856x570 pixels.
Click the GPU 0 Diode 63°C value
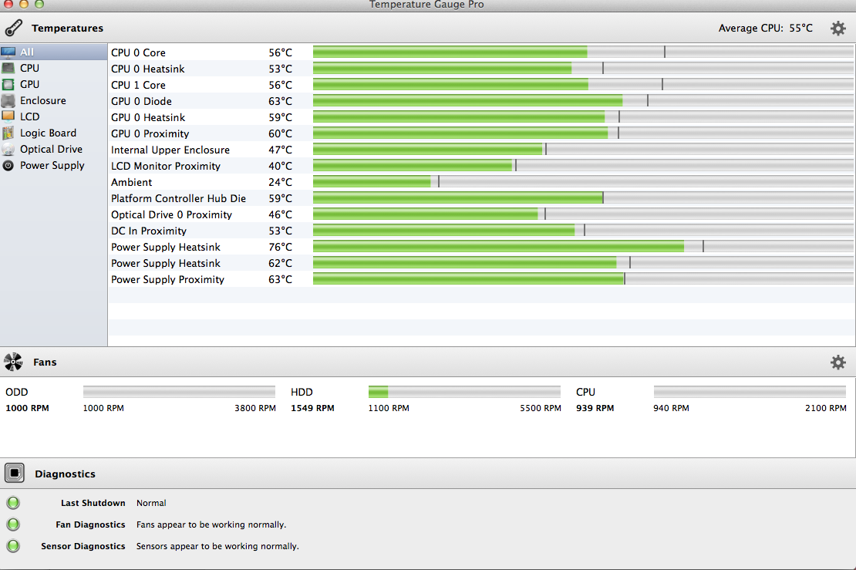tap(280, 101)
